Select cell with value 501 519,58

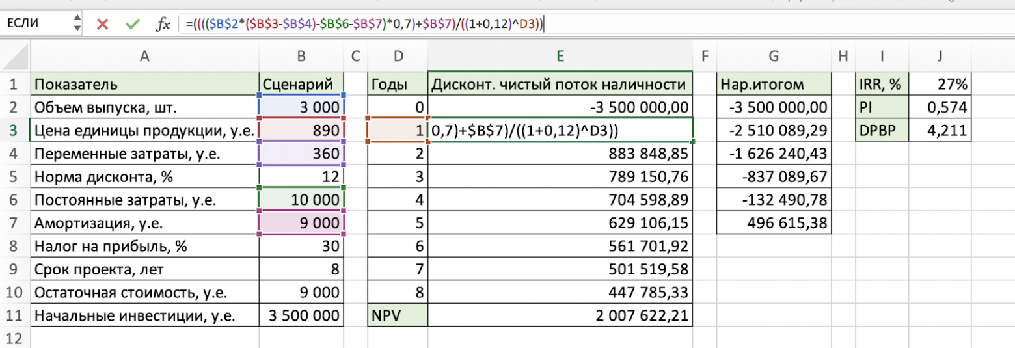pos(560,270)
